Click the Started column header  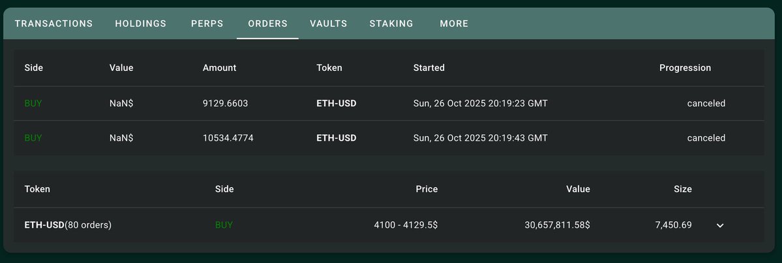(x=429, y=68)
